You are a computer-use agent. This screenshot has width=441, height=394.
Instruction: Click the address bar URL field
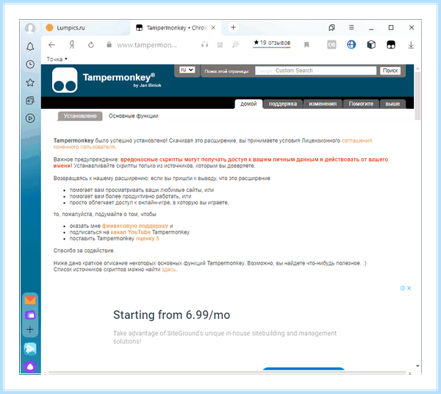(x=147, y=45)
